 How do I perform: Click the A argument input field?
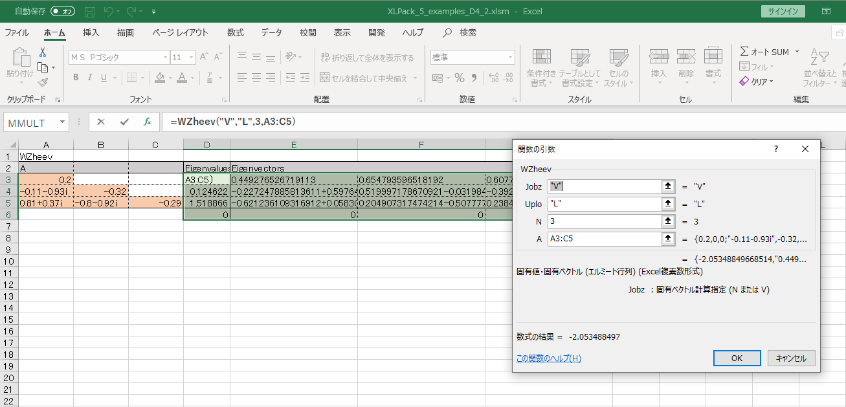pyautogui.click(x=603, y=239)
